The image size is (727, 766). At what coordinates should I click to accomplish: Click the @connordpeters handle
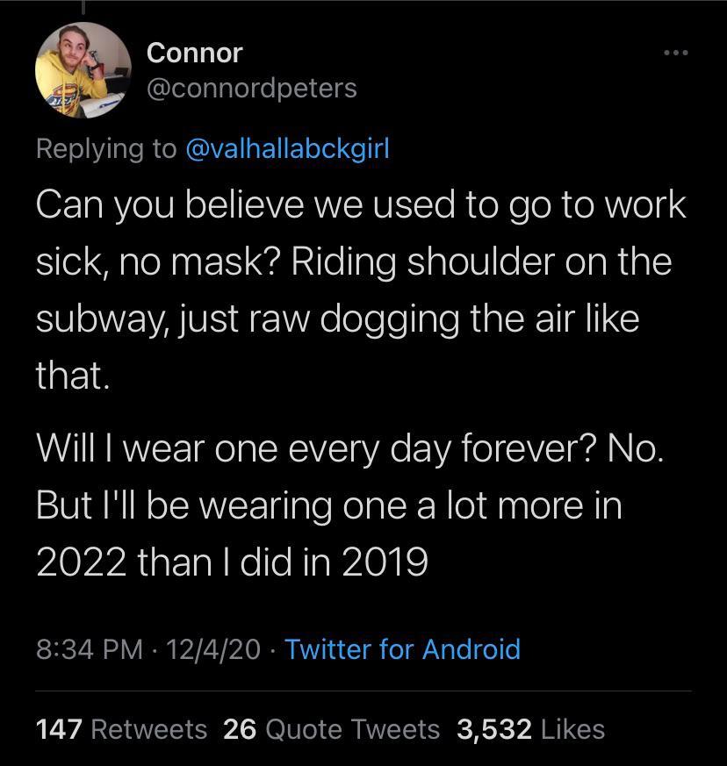[x=251, y=88]
